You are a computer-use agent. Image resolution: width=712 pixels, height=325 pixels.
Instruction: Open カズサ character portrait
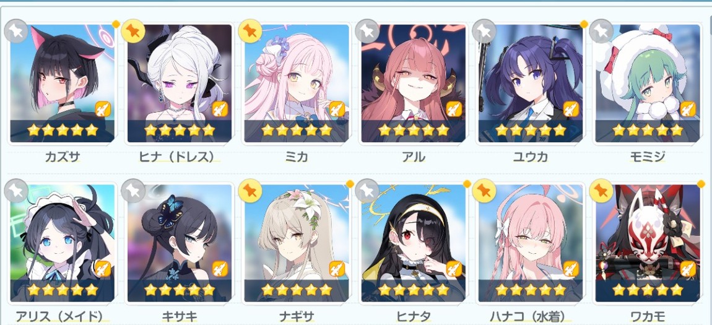click(62, 84)
